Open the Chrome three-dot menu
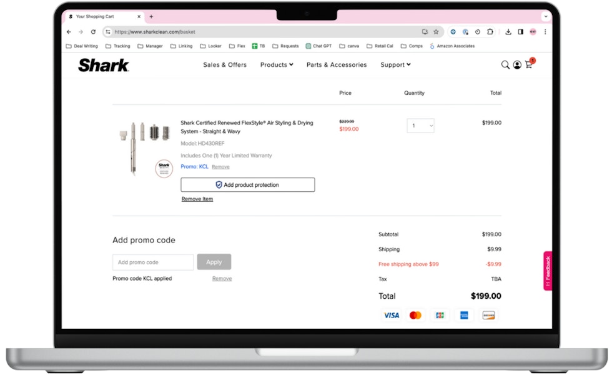612x375 pixels. click(545, 32)
